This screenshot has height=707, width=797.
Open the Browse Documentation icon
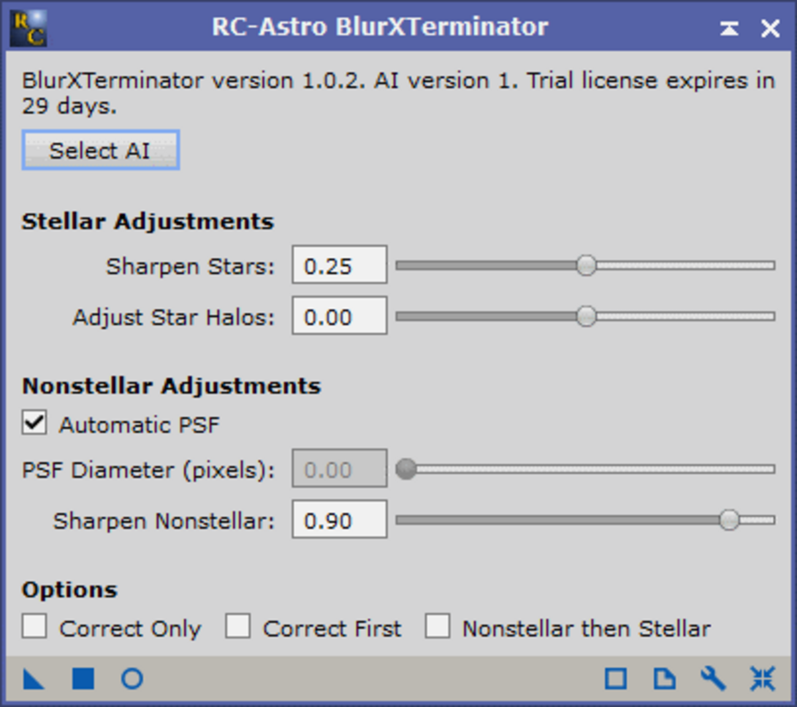664,679
